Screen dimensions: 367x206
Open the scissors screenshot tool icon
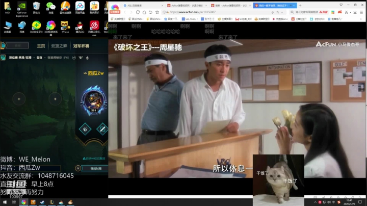[x=347, y=12]
